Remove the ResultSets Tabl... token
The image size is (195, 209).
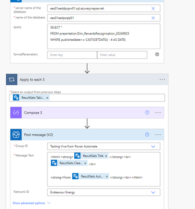click(47, 98)
